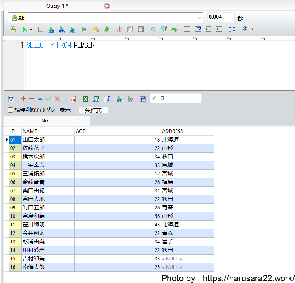Click the 条件式 button
Viewport: 295px width, 283px height.
click(94, 110)
